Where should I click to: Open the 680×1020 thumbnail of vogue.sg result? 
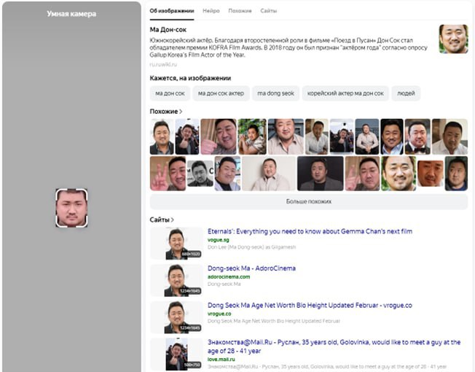point(176,243)
